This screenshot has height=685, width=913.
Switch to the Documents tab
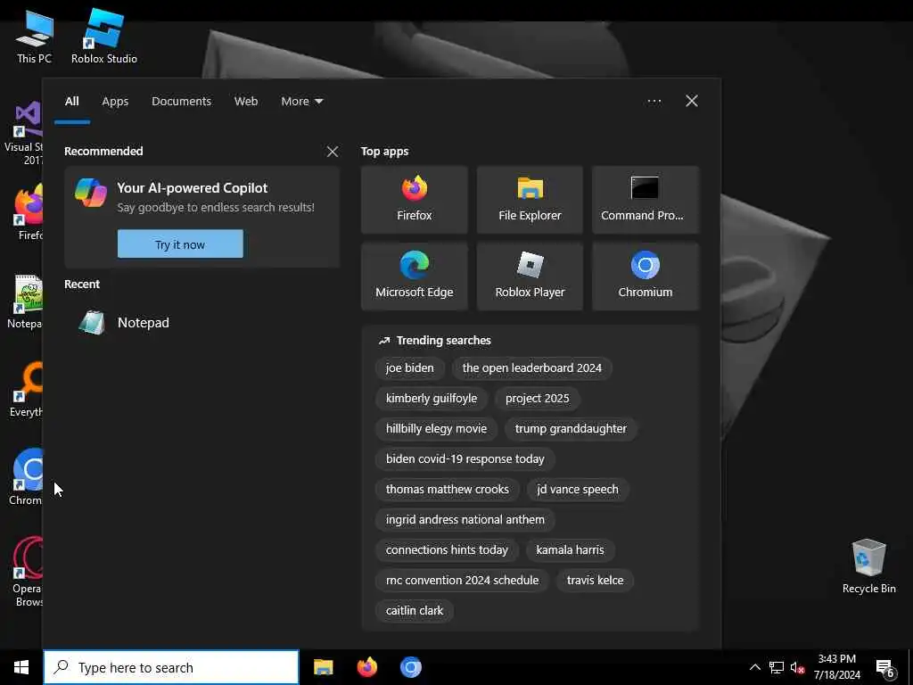point(182,102)
